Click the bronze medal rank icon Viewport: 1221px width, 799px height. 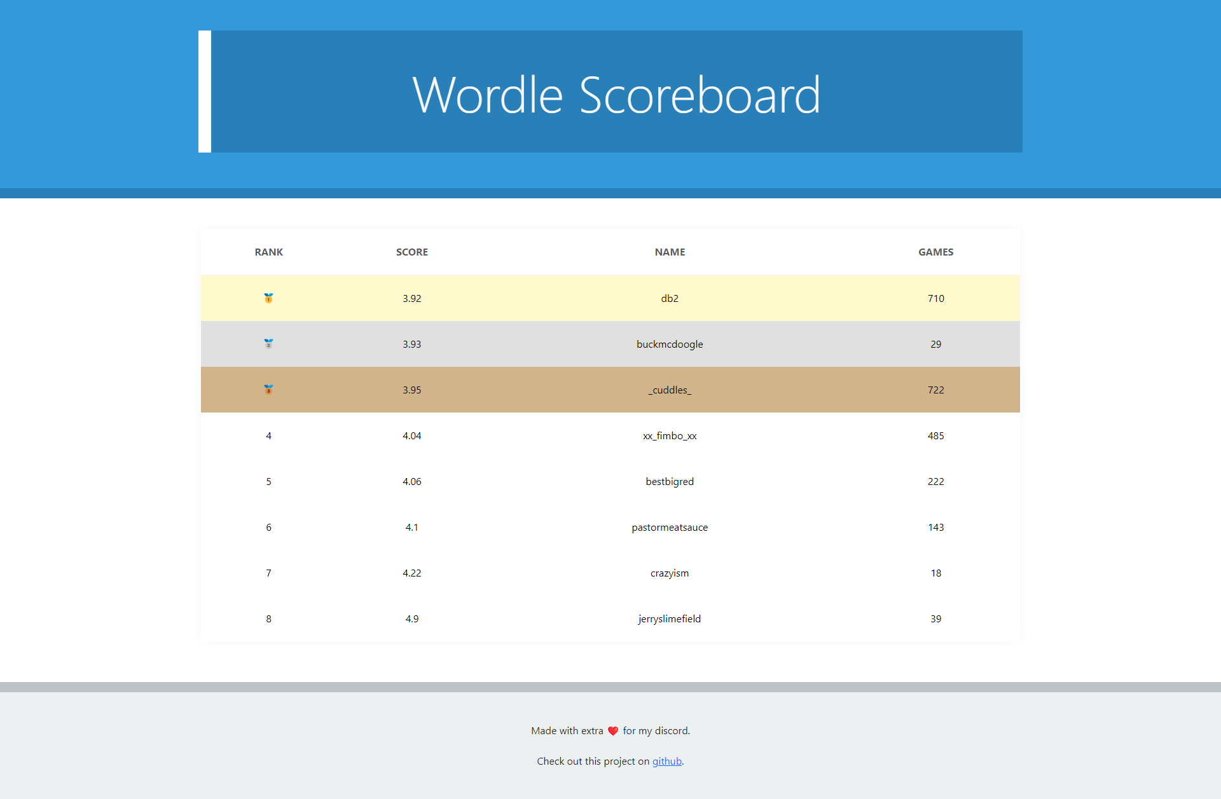[x=268, y=390]
